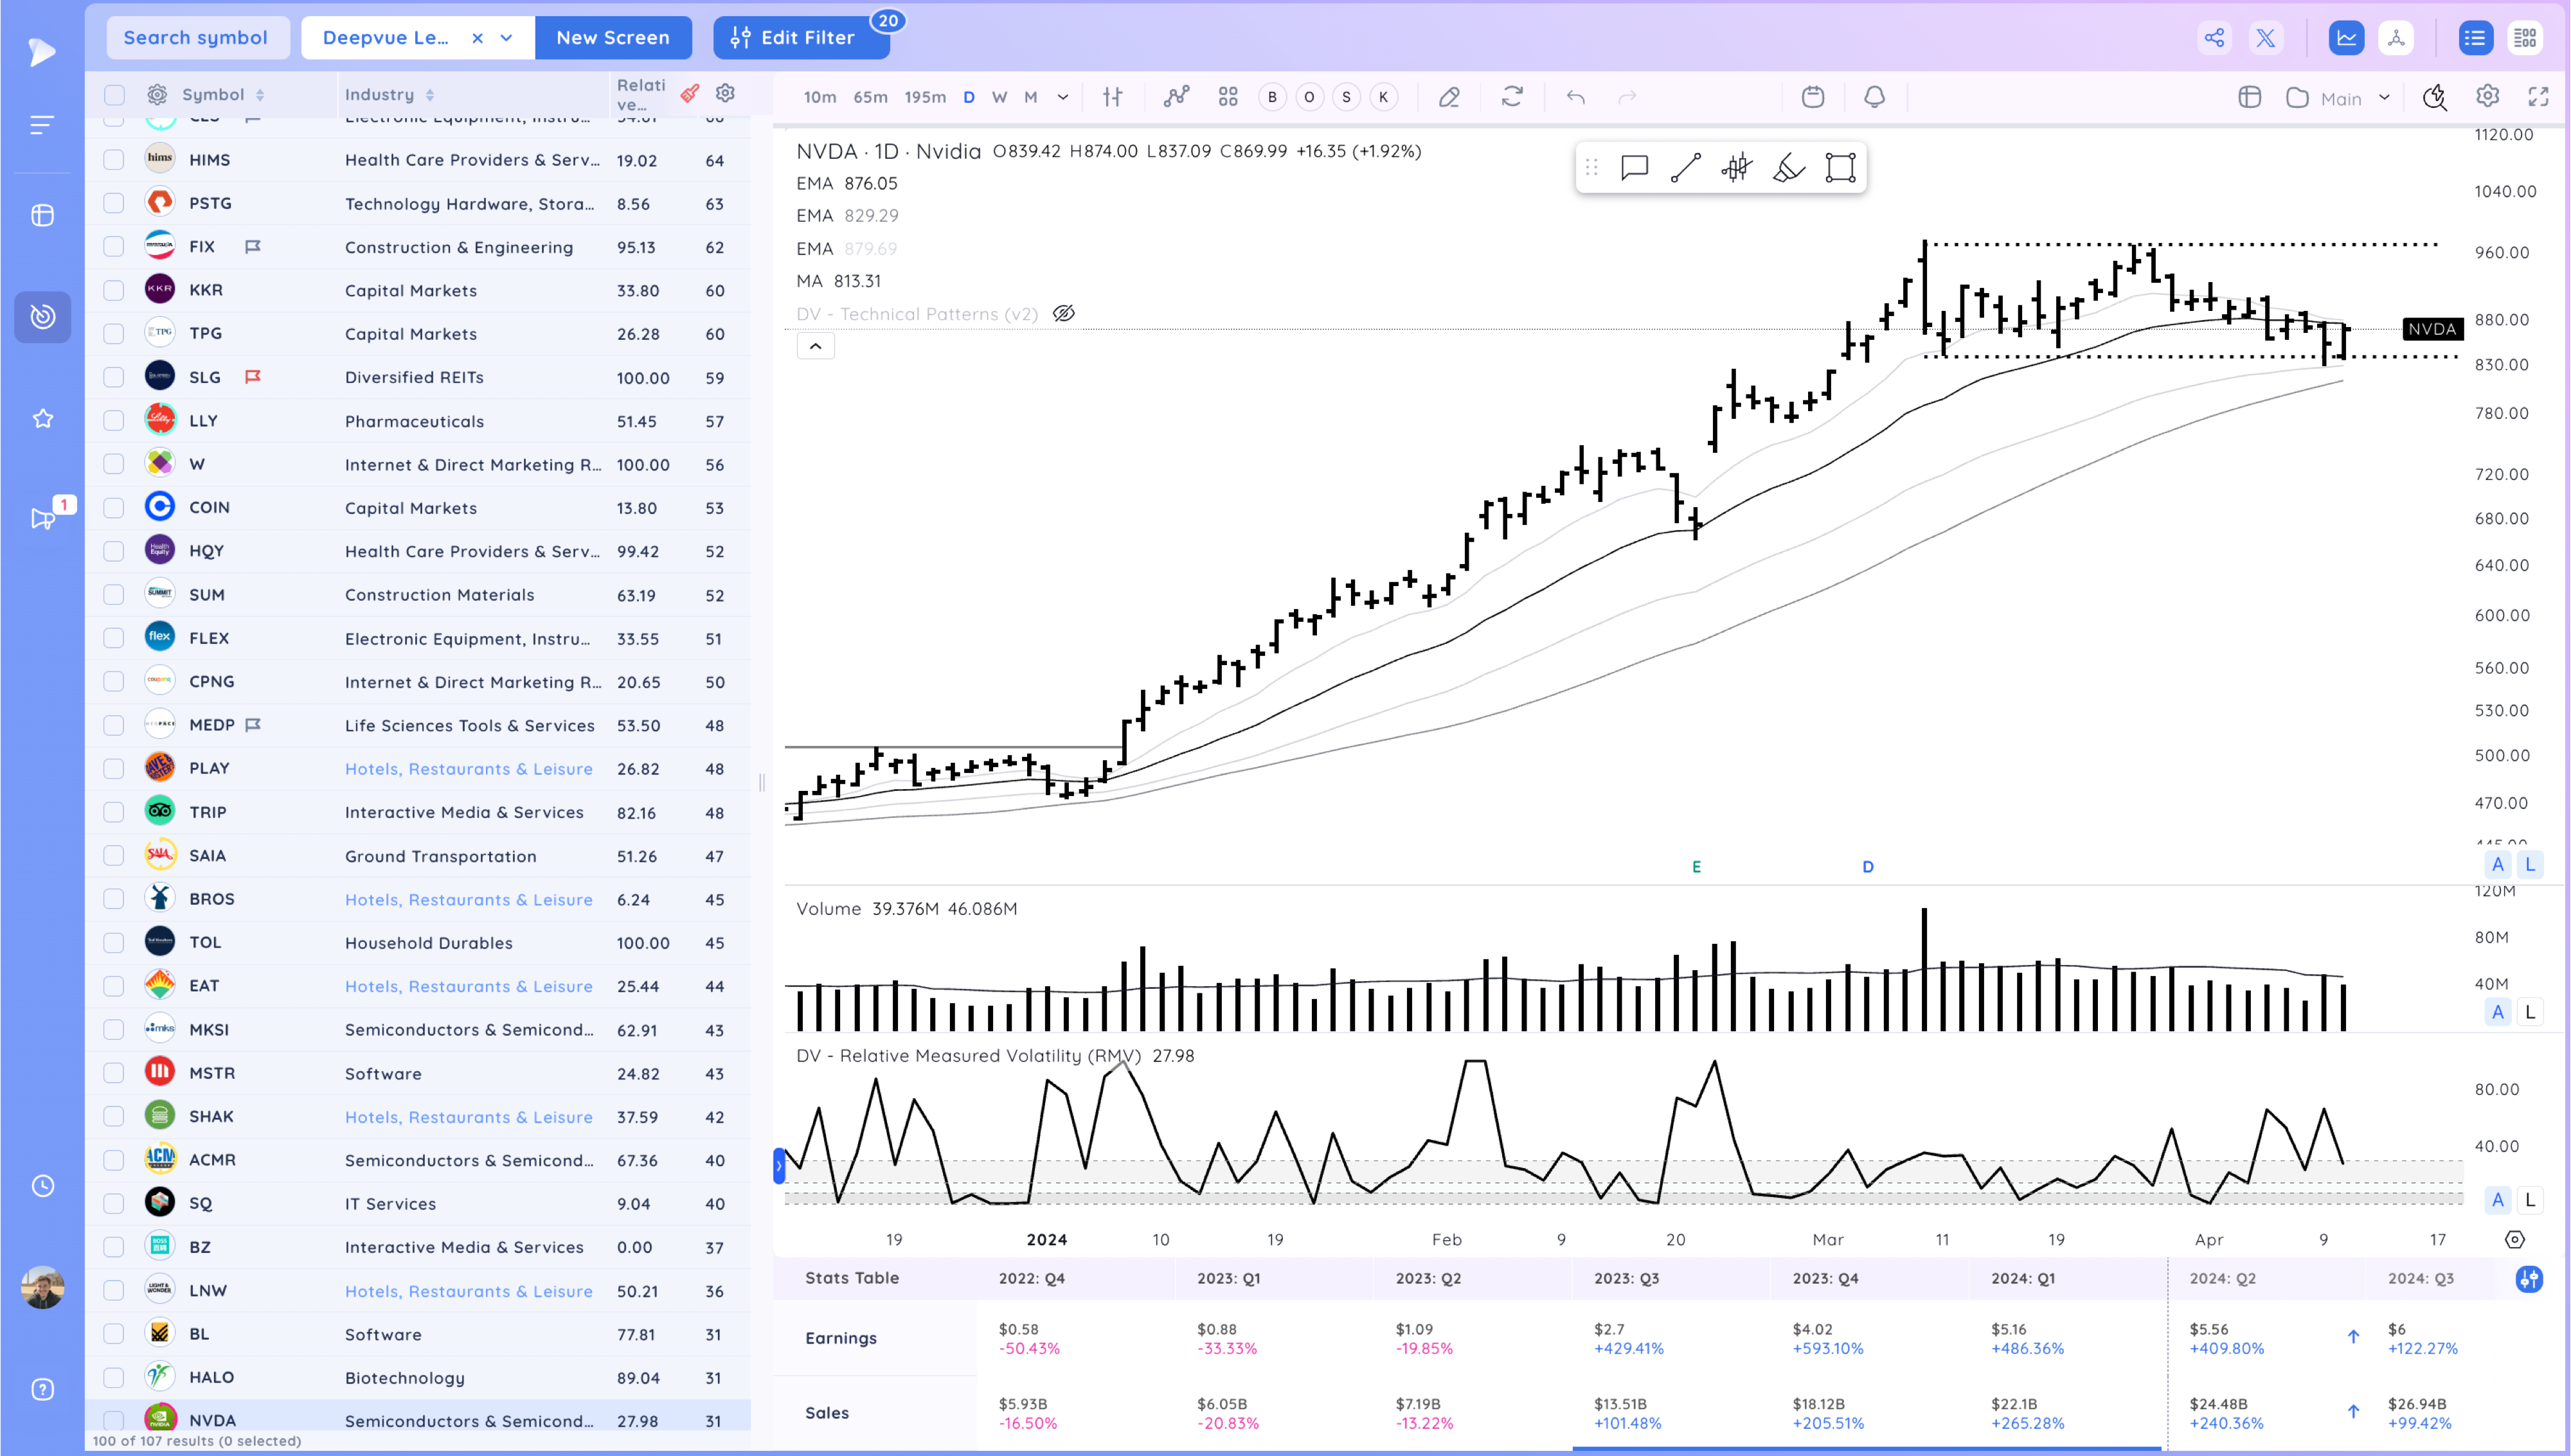Expand the screen name dropdown arrow
This screenshot has width=2571, height=1456.
pos(506,38)
